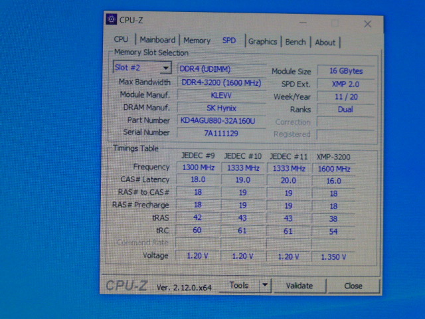Open the Slot #2 memory slot dropdown
Viewport: 425px width, 319px height.
142,67
